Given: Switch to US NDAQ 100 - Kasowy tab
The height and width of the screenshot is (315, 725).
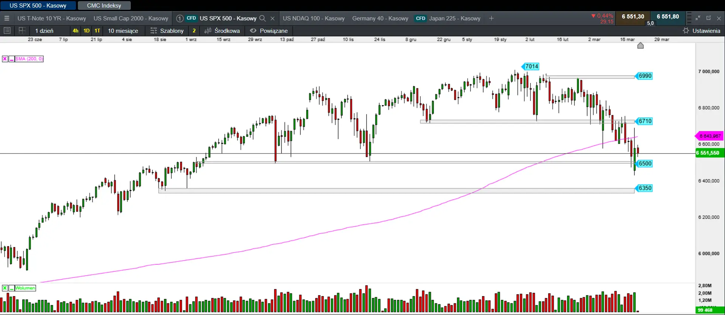Looking at the screenshot, I should (313, 18).
